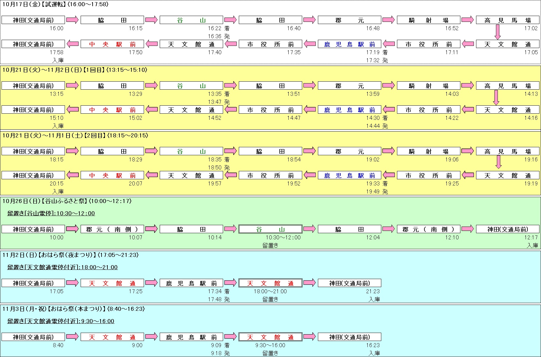Click underlined 留置き[天文館通電停付近]:18:00～21:00 text

point(62,267)
